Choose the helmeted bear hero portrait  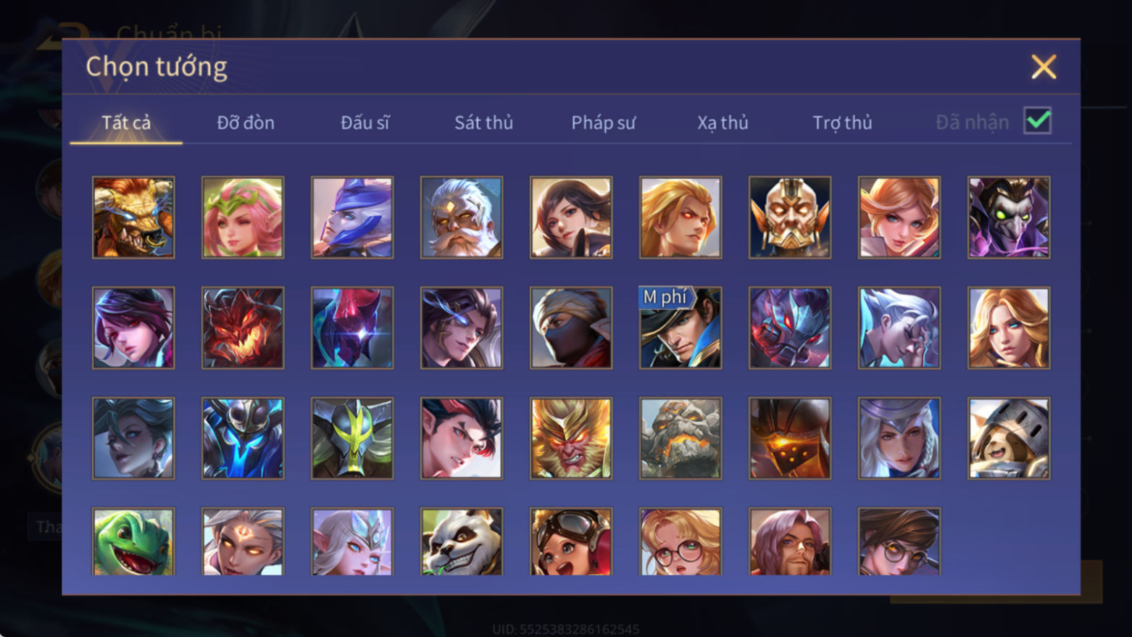point(1009,438)
